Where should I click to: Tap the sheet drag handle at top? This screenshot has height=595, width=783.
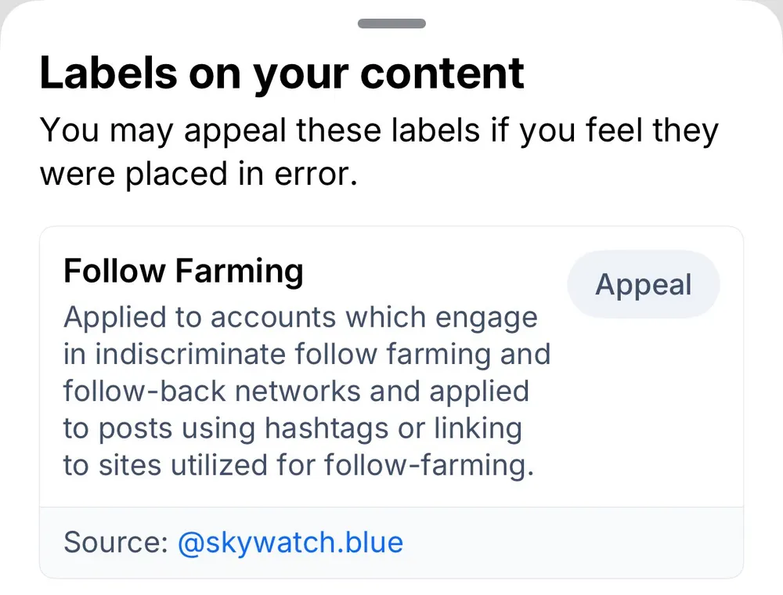point(391,23)
